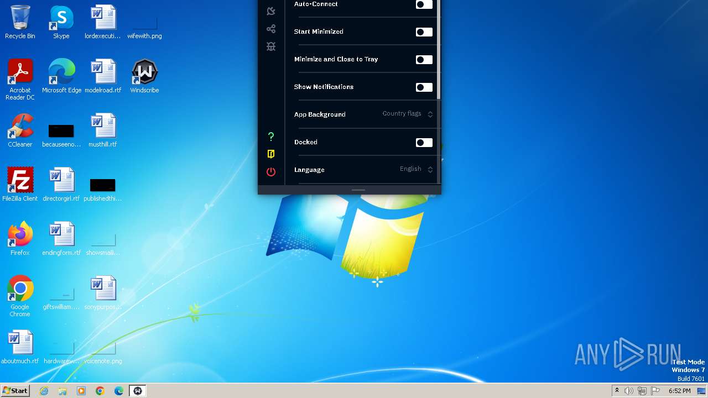The height and width of the screenshot is (398, 708).
Task: Open Edge from the taskbar
Action: [x=119, y=391]
